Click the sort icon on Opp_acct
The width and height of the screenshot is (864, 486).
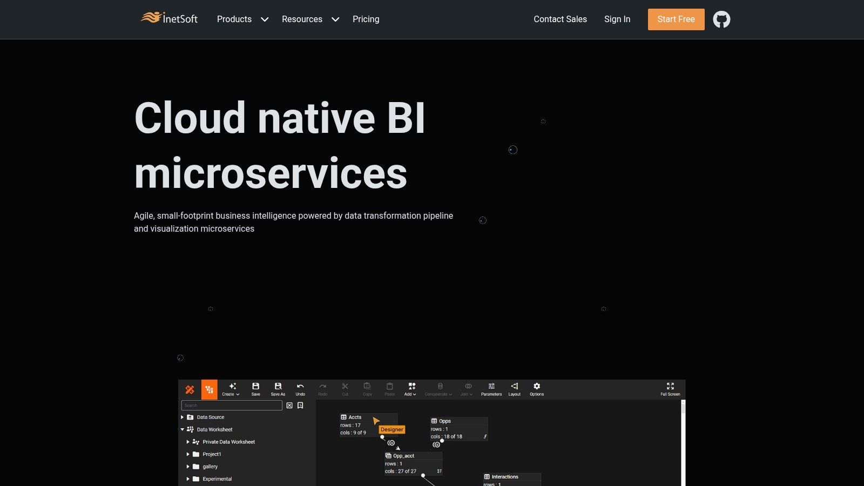(x=439, y=471)
